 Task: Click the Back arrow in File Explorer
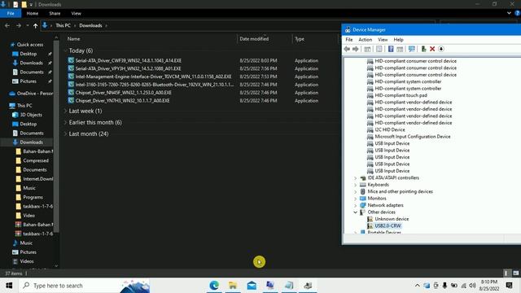coord(7,25)
